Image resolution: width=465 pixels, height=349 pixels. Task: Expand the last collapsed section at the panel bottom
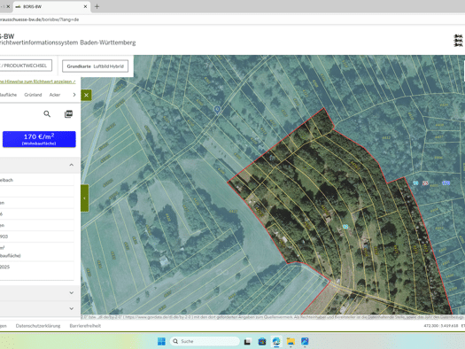pos(72,308)
